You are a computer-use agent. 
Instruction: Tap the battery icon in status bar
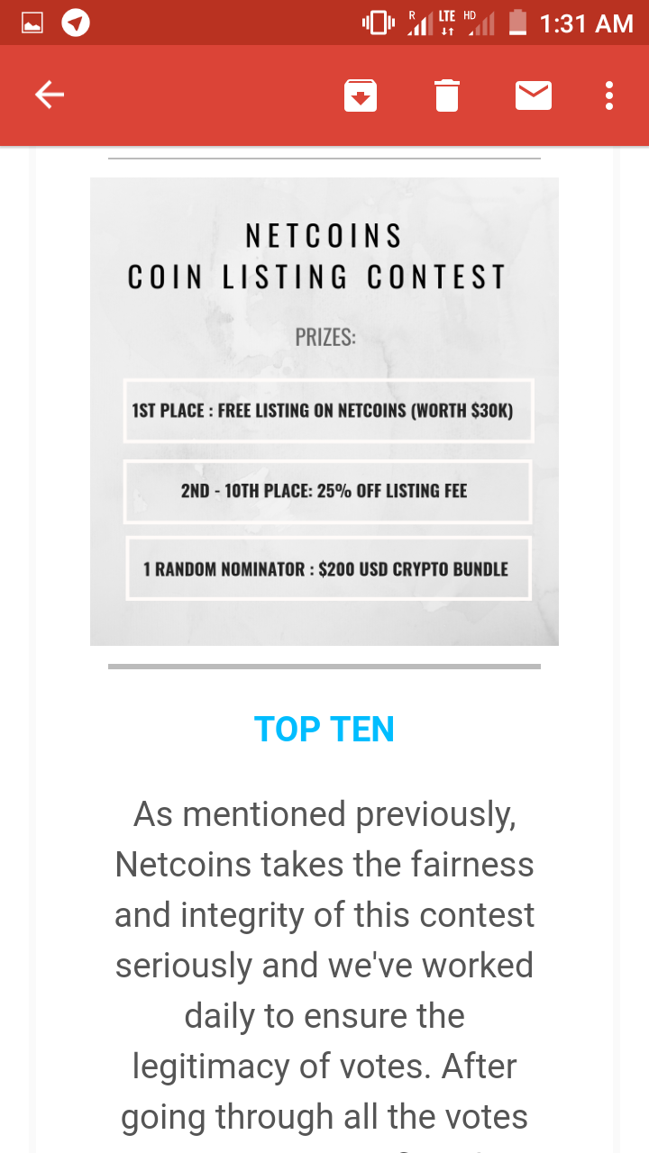click(517, 23)
